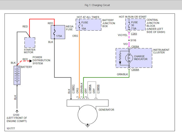This screenshot has height=134, width=182.
Task: Click the "GENERATOR" label
Action: (x=106, y=110)
